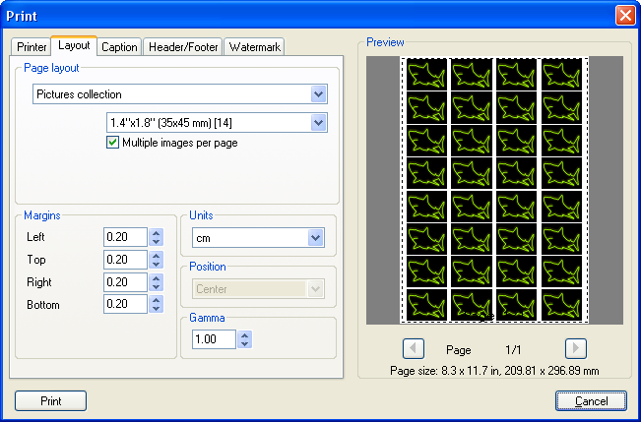Open the Watermark tab

(254, 47)
